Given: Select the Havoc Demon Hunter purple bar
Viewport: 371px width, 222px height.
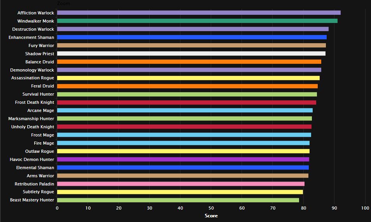Looking at the screenshot, I should (183, 159).
